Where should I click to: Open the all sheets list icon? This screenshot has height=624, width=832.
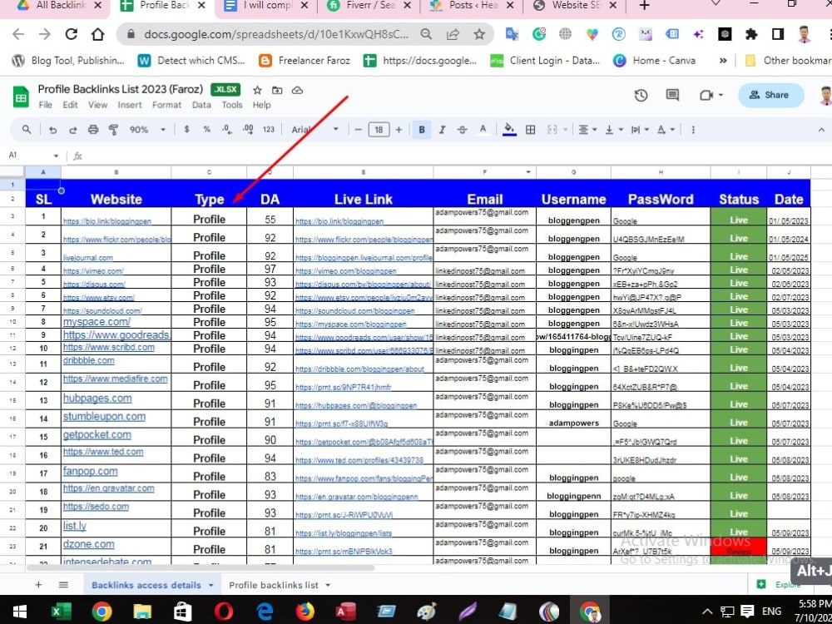coord(63,585)
